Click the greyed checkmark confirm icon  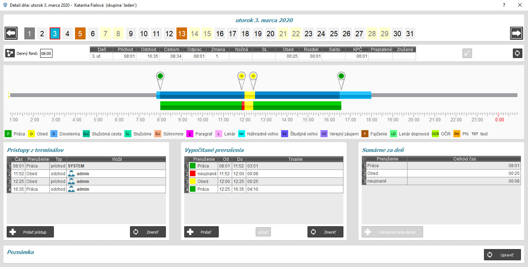pyautogui.click(x=467, y=53)
